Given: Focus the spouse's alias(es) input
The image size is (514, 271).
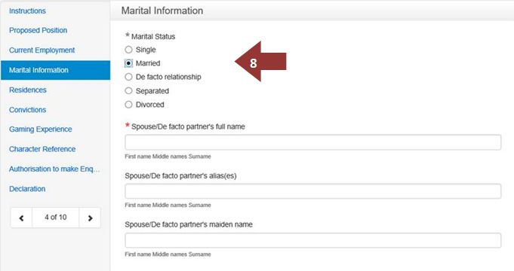Looking at the screenshot, I should click(x=312, y=191).
